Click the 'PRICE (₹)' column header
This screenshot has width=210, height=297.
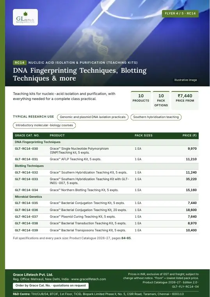[x=189, y=136]
